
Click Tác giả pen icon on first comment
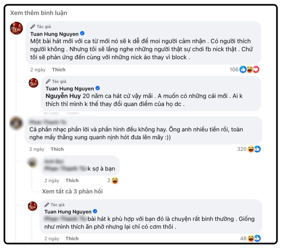(33, 27)
